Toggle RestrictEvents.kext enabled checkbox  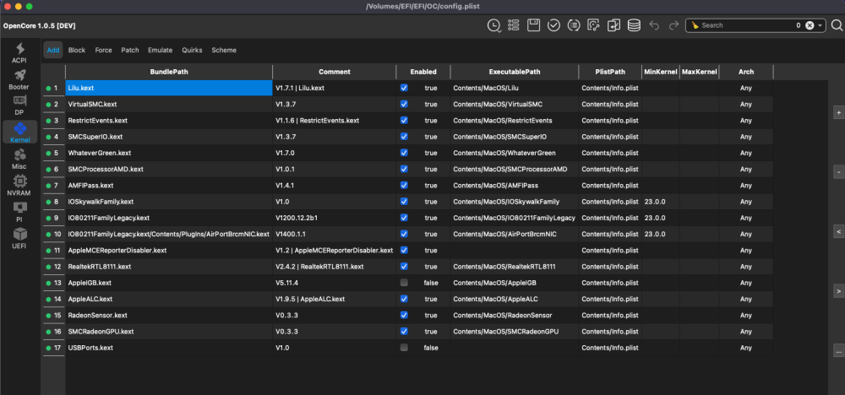404,120
